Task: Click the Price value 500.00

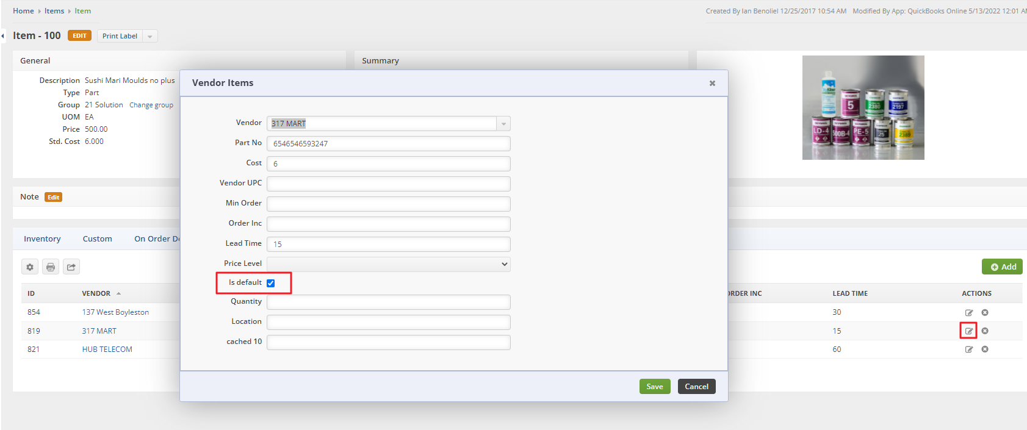Action: (x=96, y=129)
